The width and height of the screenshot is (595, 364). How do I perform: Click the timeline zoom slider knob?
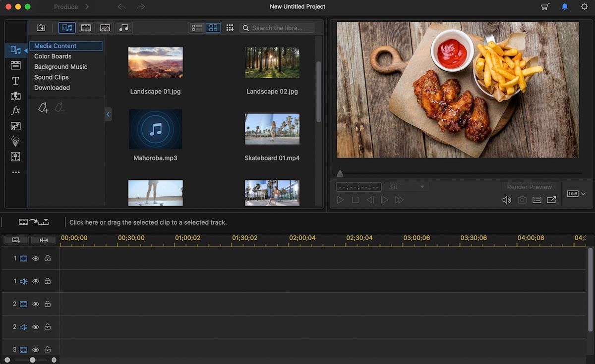(32, 360)
